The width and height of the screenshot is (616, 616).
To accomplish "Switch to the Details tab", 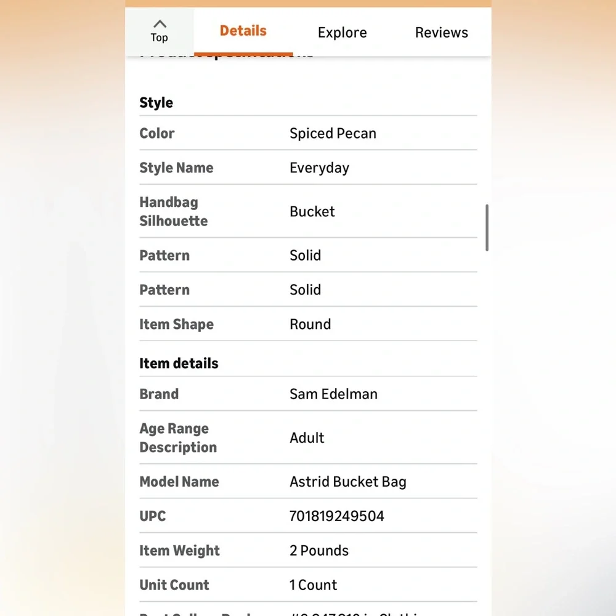I will tap(243, 31).
